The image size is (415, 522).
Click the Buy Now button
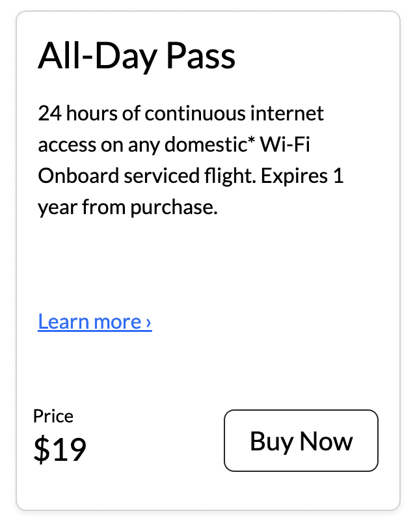tap(301, 441)
